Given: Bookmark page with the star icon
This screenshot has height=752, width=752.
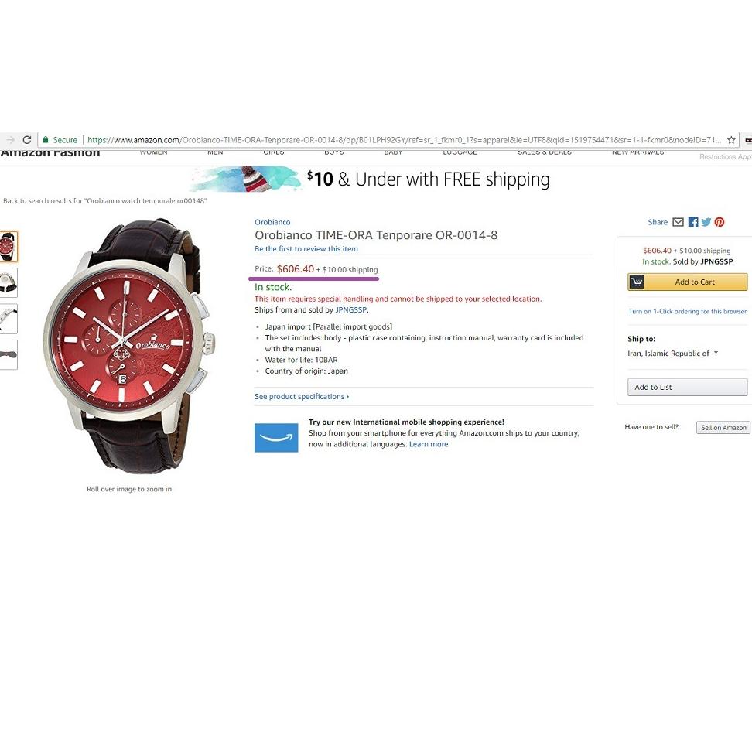Looking at the screenshot, I should tap(731, 140).
